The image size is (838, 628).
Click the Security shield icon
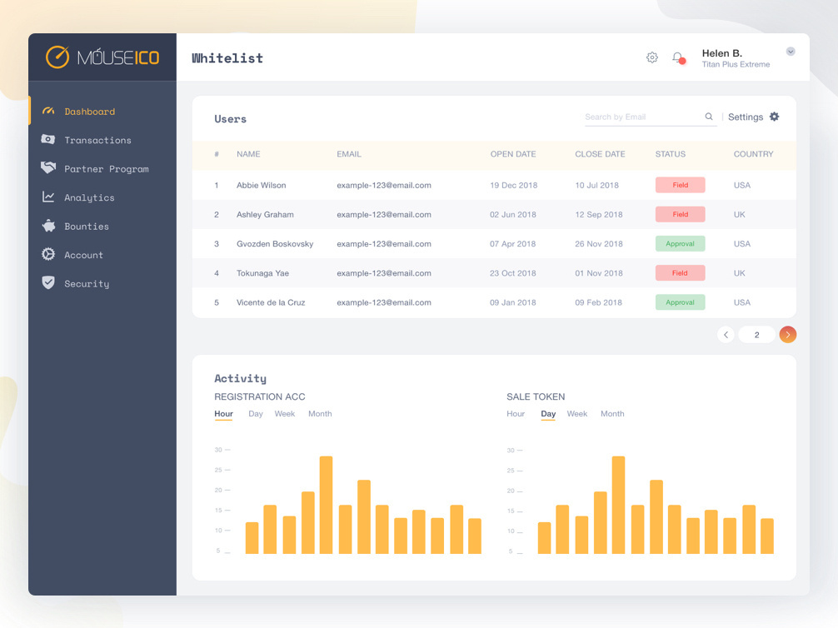coord(48,282)
